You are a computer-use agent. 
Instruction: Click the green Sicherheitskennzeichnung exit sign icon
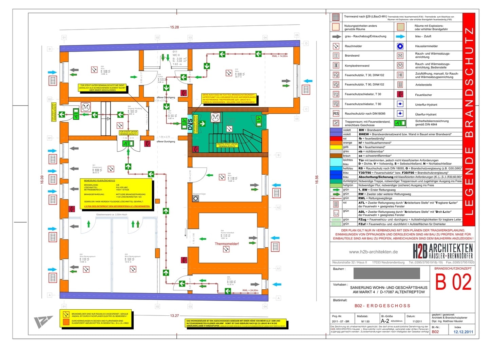click(x=400, y=123)
